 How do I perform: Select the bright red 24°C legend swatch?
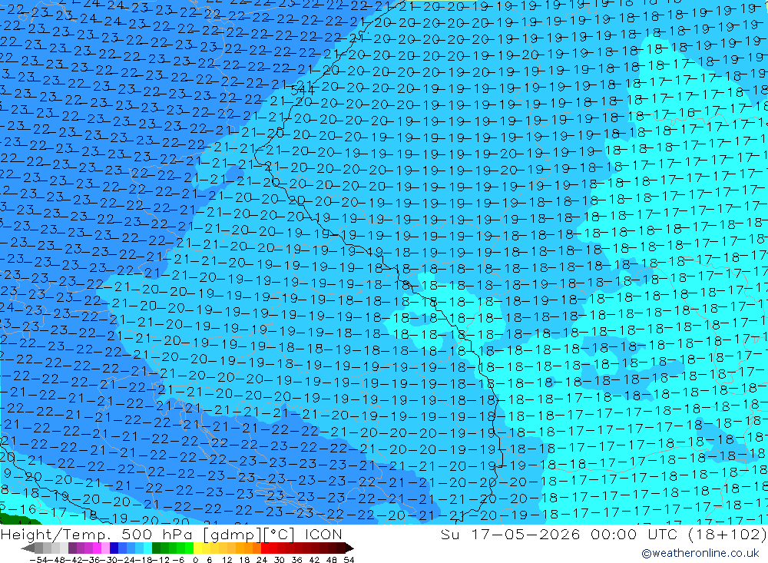coord(264,548)
